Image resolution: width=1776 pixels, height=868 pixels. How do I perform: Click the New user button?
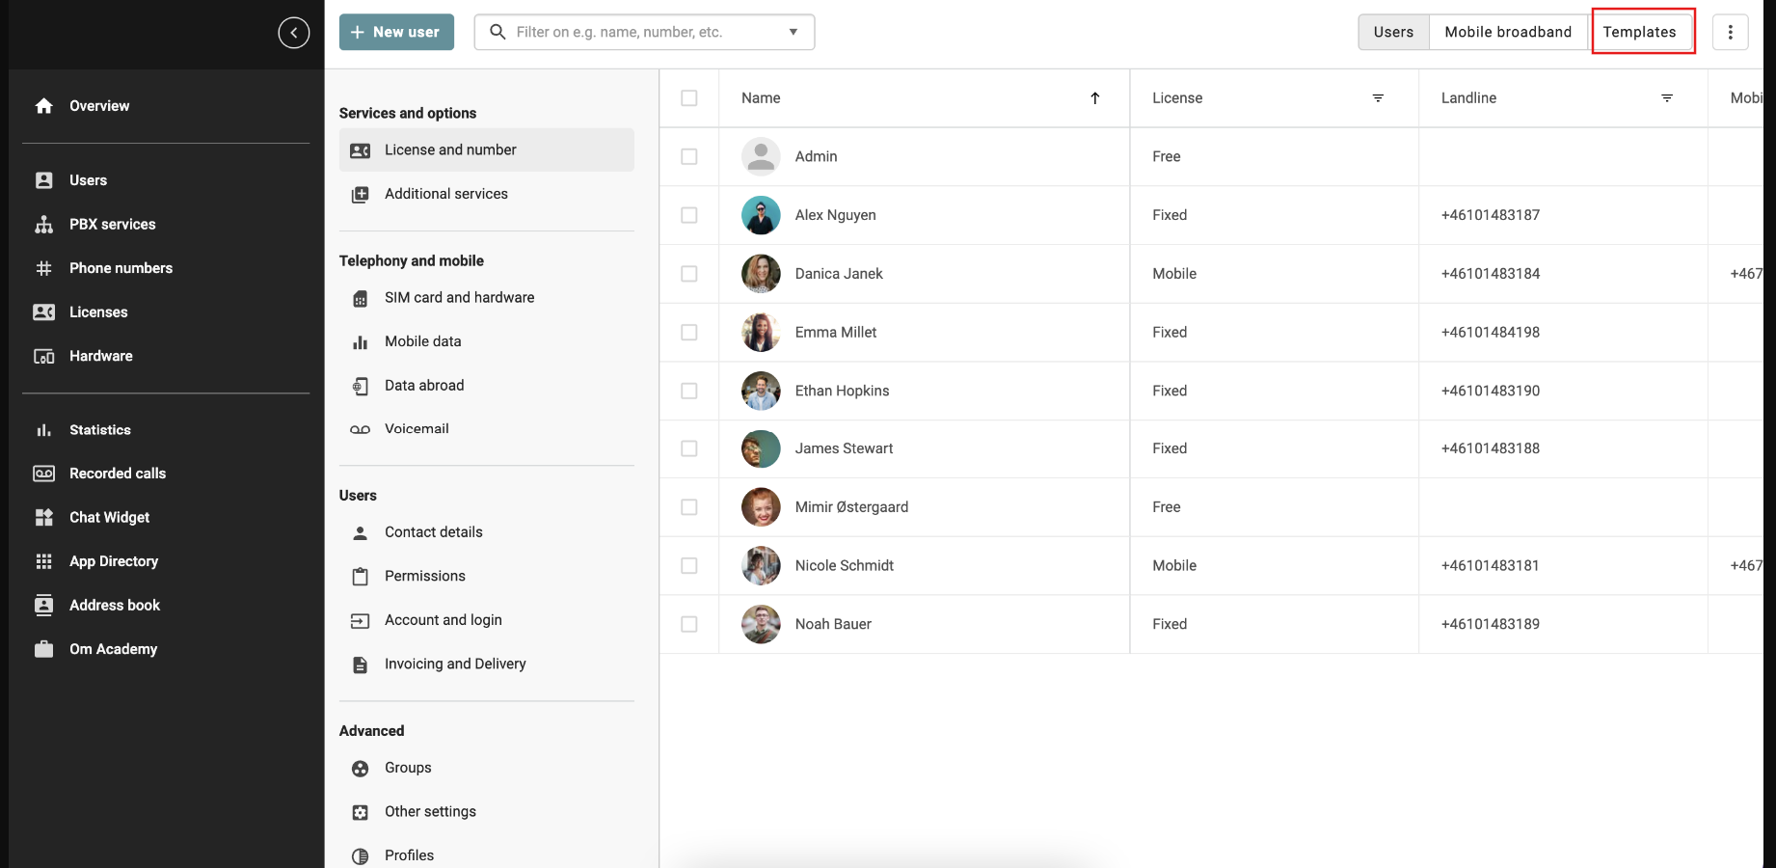pyautogui.click(x=395, y=31)
